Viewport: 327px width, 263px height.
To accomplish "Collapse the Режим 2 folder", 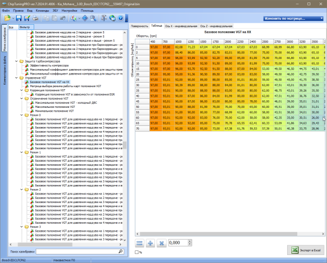I will (x=22, y=189).
